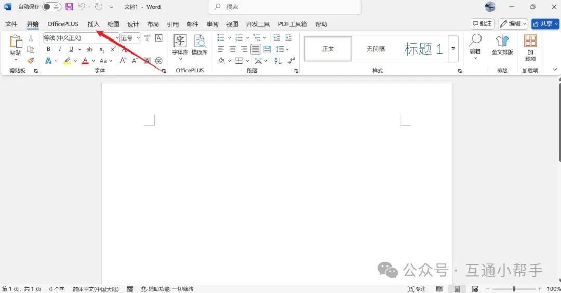Image resolution: width=561 pixels, height=293 pixels.
Task: Sort the selected text
Action: coord(278,61)
